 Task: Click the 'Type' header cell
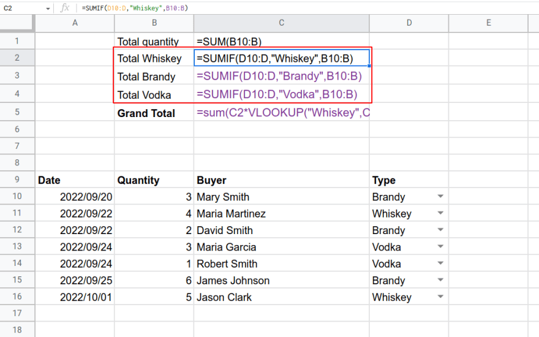click(x=409, y=180)
